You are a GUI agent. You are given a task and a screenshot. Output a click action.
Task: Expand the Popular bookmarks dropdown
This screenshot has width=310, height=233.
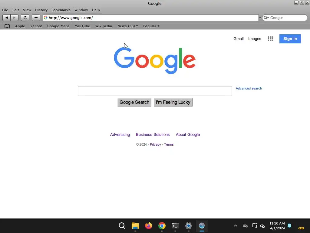[x=151, y=26]
